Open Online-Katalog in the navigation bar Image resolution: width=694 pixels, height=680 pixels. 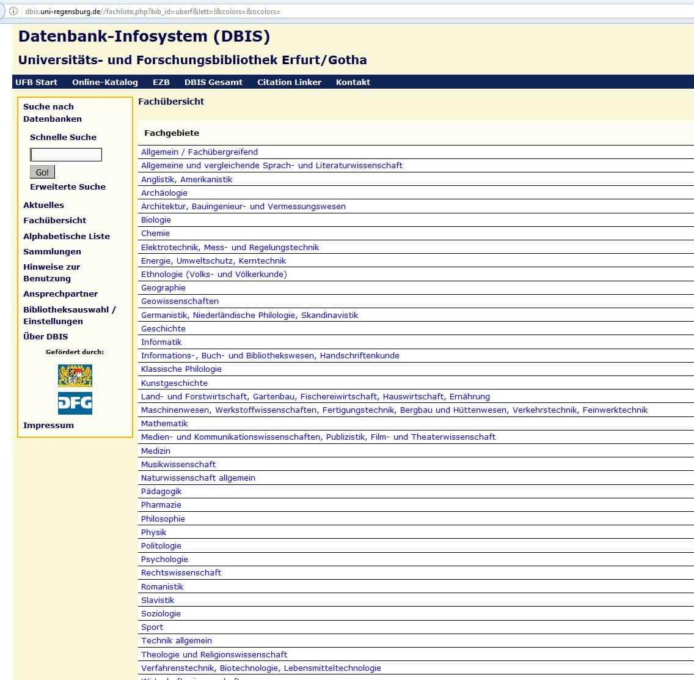pyautogui.click(x=104, y=82)
